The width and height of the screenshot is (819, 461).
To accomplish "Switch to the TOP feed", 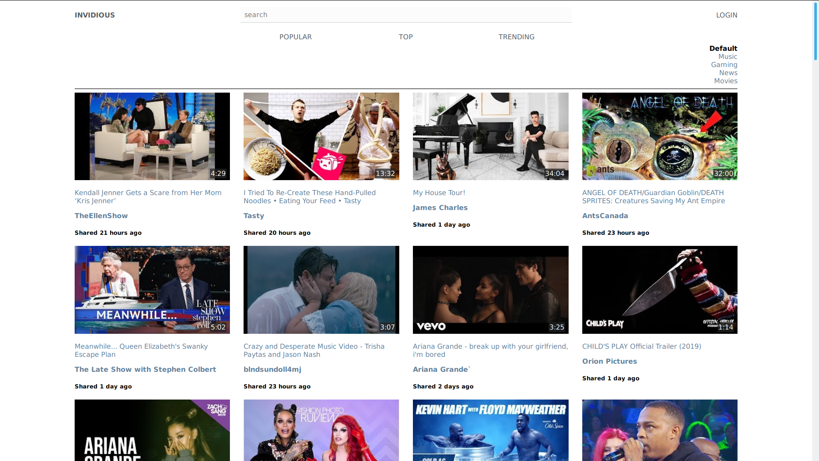I will [x=406, y=37].
